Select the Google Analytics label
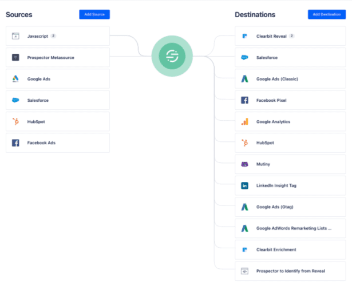This screenshot has width=352, height=286. point(273,122)
